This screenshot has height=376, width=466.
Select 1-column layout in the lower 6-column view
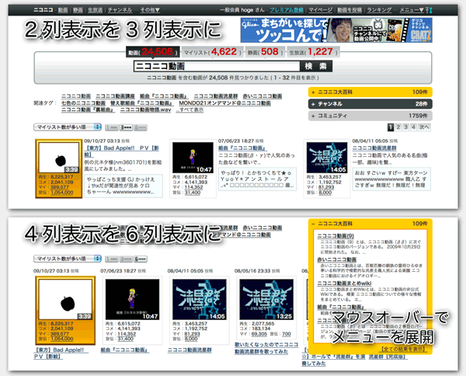point(112,259)
